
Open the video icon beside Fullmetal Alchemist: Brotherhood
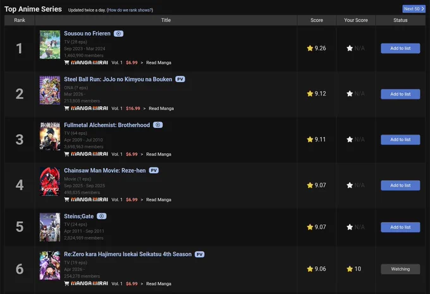click(x=157, y=125)
